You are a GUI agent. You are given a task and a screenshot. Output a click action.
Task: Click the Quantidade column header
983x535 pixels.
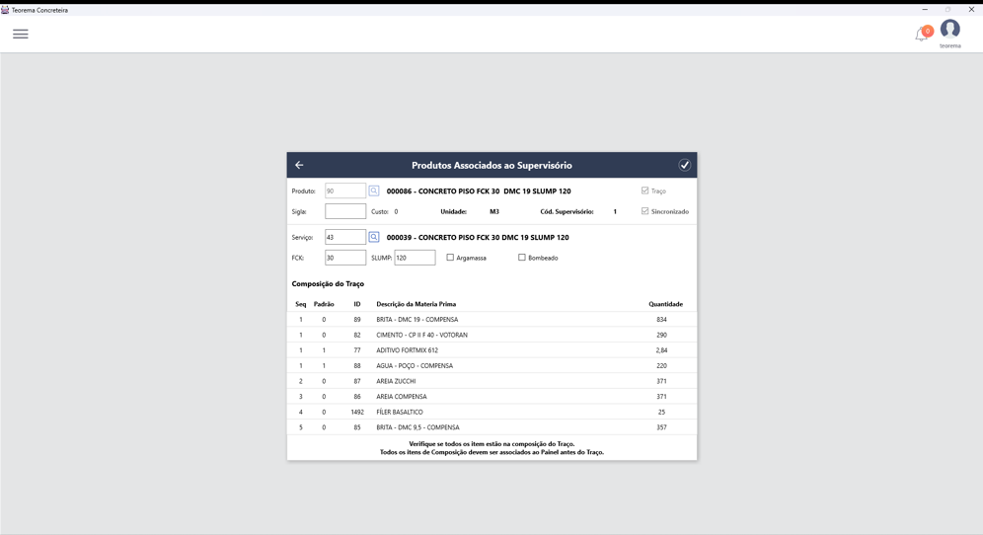(x=665, y=304)
